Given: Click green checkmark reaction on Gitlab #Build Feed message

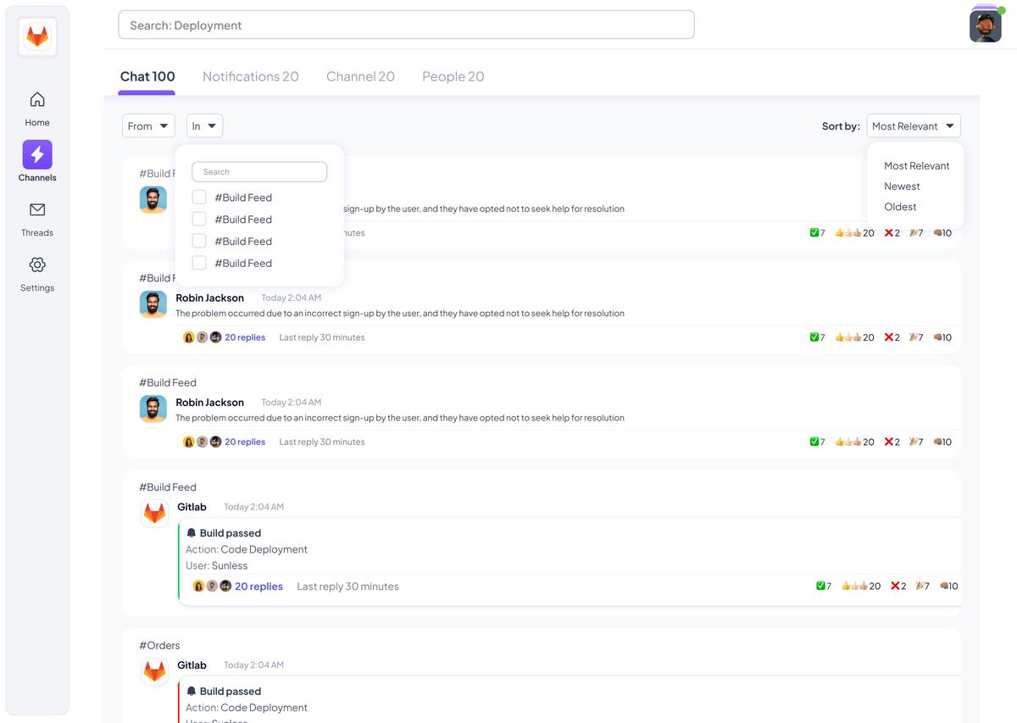Looking at the screenshot, I should [x=823, y=586].
